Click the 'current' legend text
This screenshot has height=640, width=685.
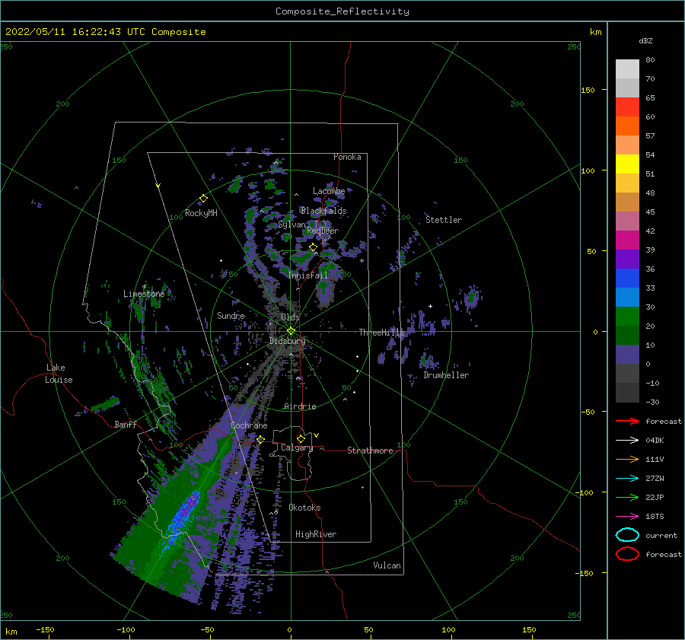[x=661, y=535]
